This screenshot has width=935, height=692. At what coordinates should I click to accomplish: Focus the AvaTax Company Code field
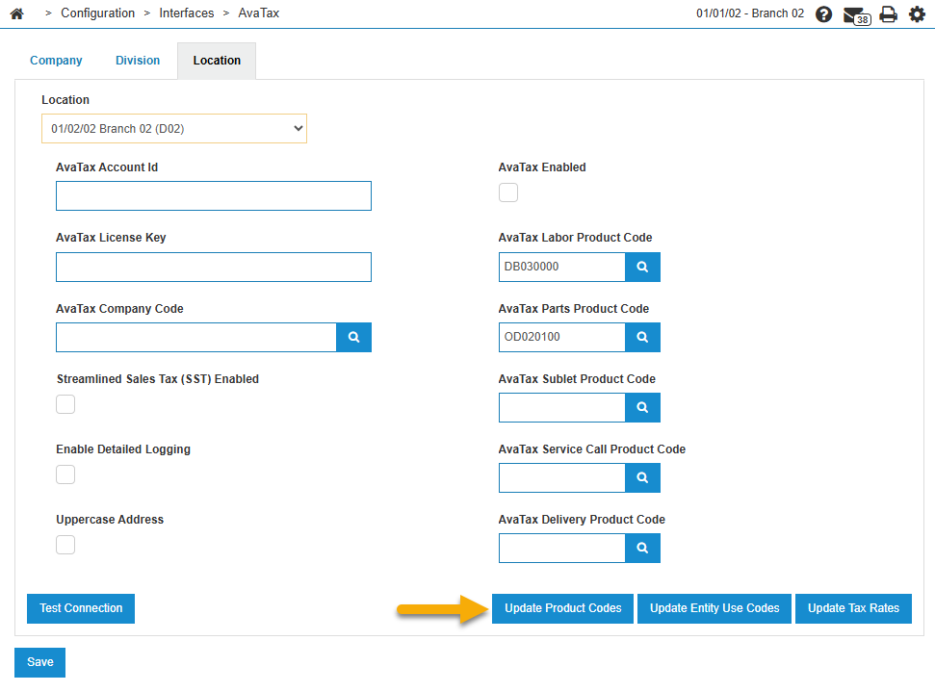tap(196, 338)
